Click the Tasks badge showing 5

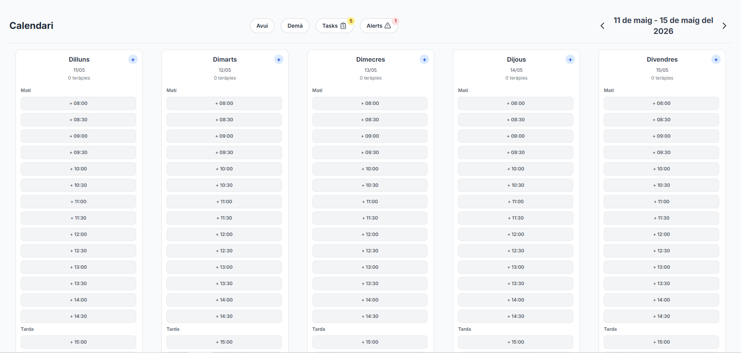(351, 21)
